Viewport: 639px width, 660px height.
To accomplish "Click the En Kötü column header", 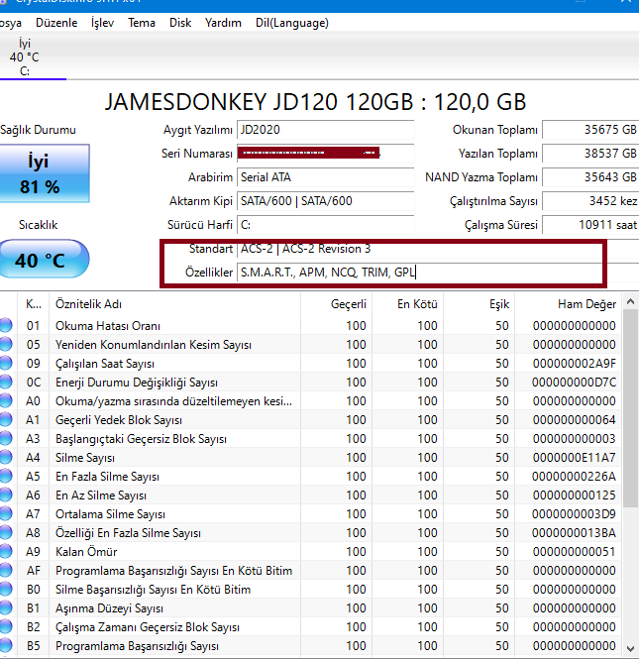I will (x=407, y=304).
